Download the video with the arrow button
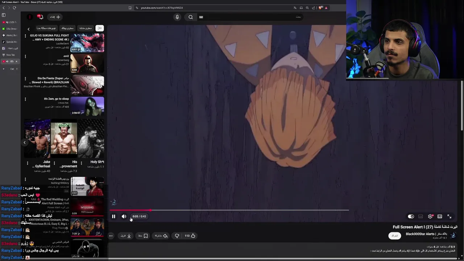464x261 pixels. point(126,236)
